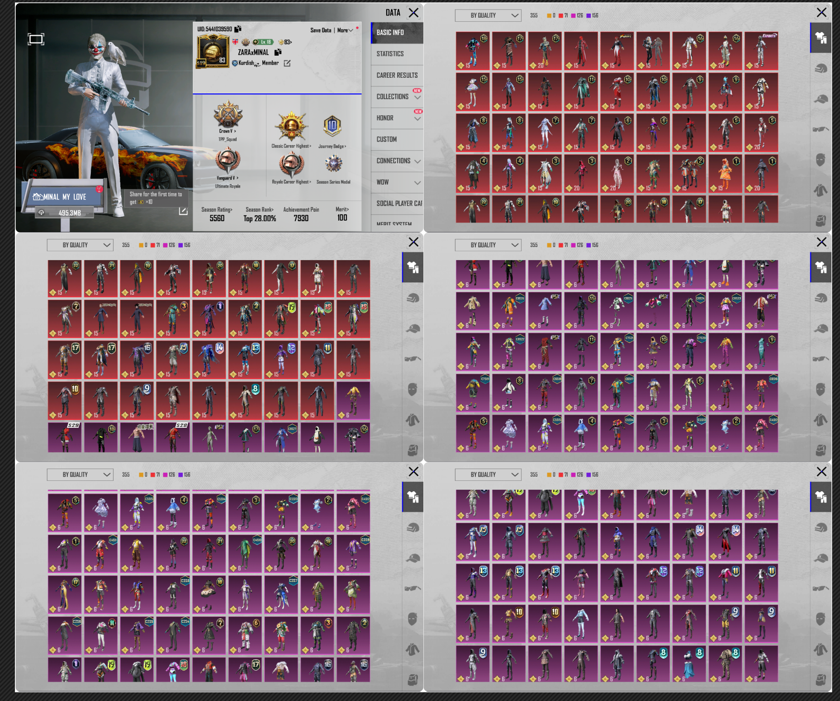Viewport: 840px width, 701px height.
Task: Select helmet category icon in bottom-left inventory
Action: (x=413, y=528)
